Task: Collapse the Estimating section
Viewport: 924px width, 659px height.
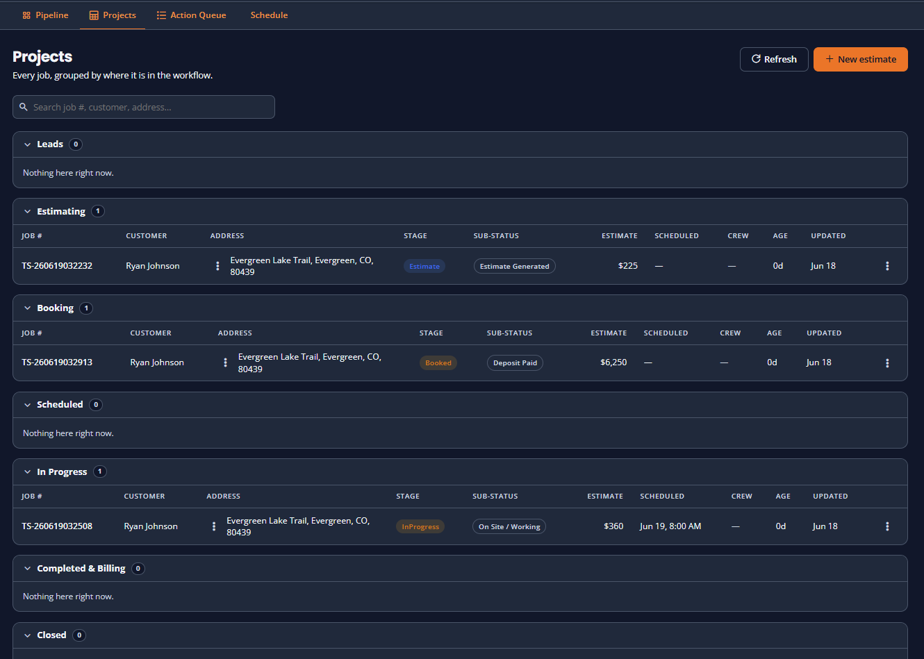Action: 28,211
